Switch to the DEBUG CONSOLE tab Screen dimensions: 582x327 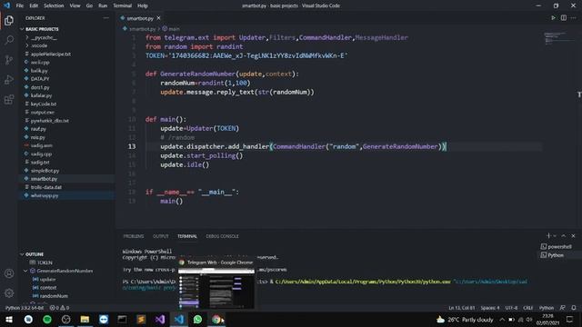(222, 236)
